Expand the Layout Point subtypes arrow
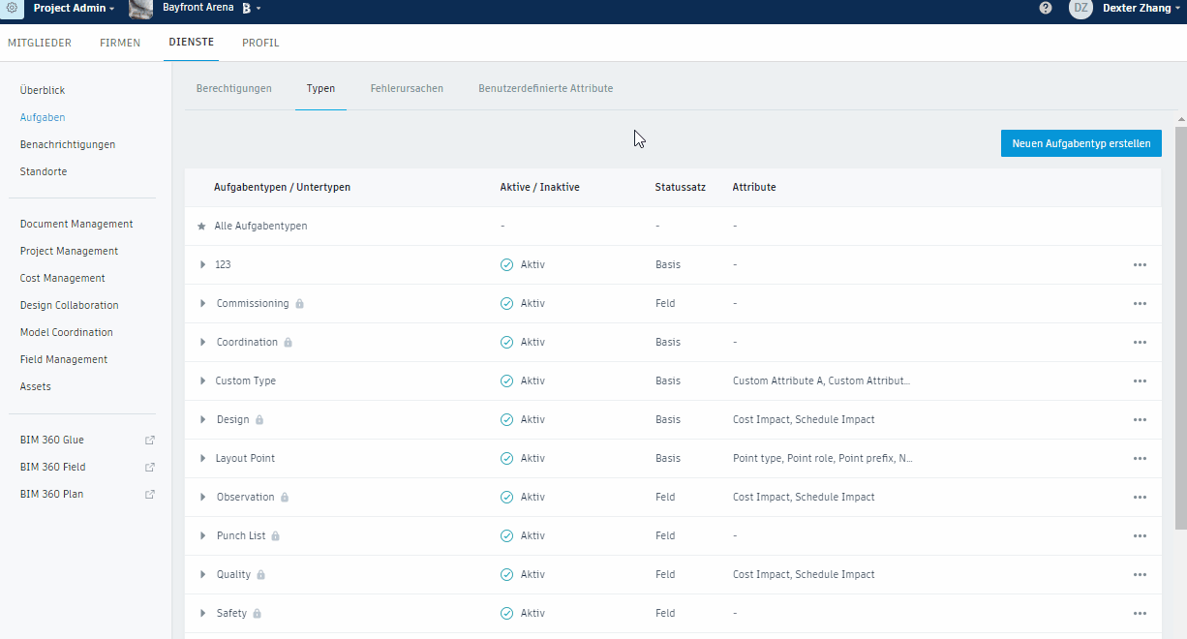The height and width of the screenshot is (639, 1187). (x=203, y=458)
